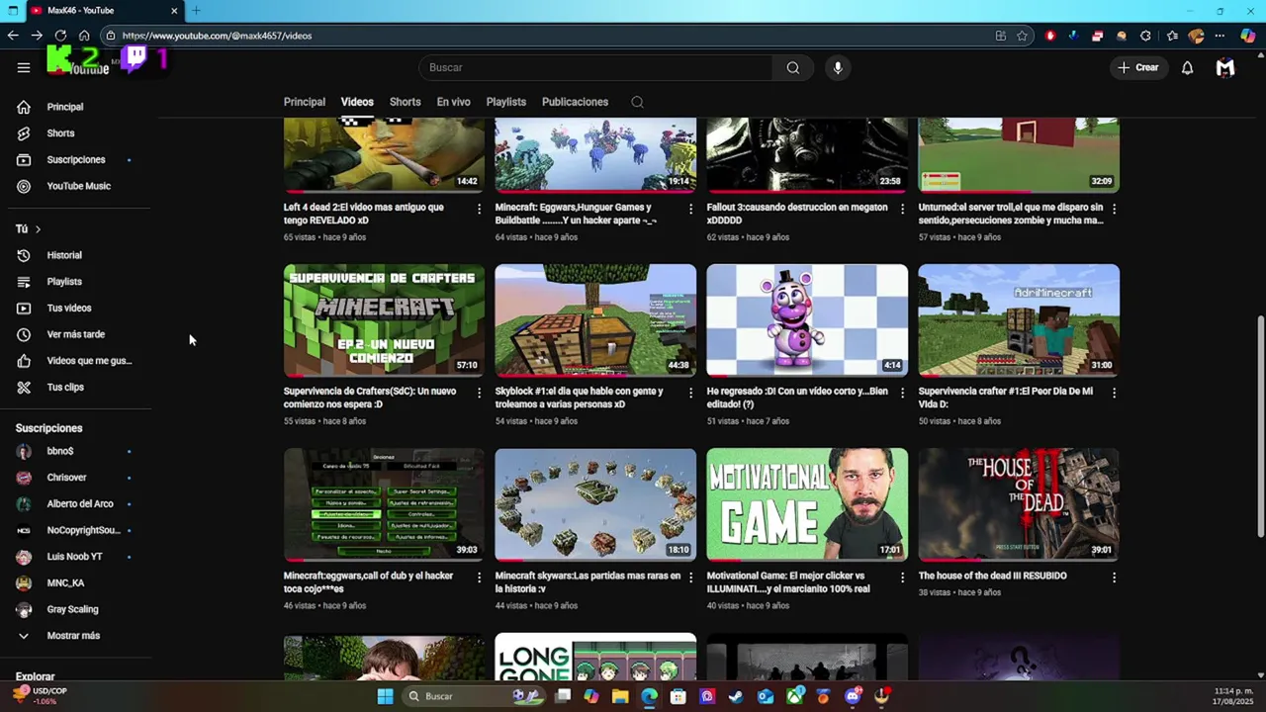Click the browser address bar URL
The image size is (1266, 712).
217,36
